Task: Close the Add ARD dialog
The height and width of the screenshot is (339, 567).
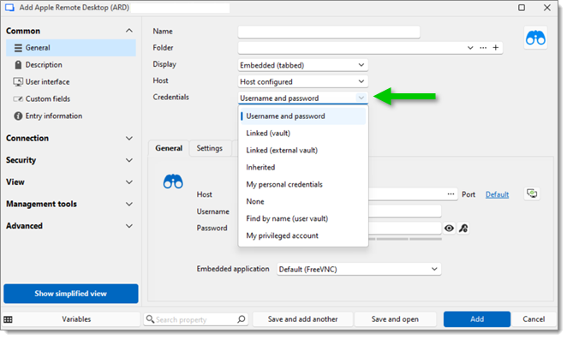Action: pyautogui.click(x=547, y=8)
